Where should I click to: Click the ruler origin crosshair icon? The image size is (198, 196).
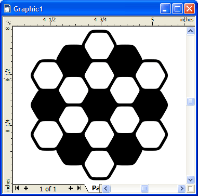coord(8,22)
